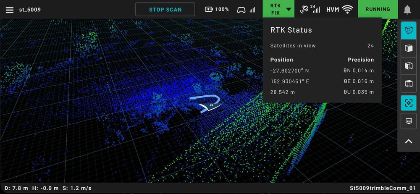This screenshot has width=420, height=194.
Task: Open the satellite signal status icon
Action: [x=310, y=9]
